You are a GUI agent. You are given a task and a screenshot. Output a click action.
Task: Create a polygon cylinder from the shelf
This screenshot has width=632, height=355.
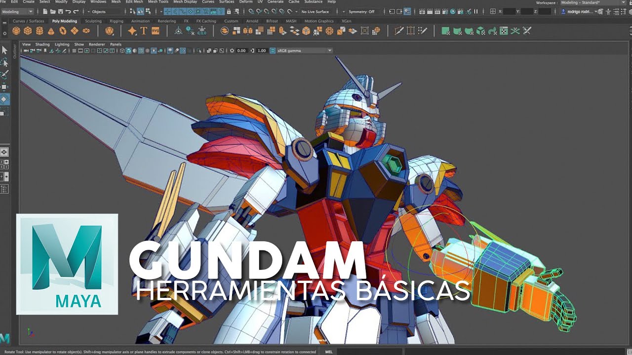[x=40, y=31]
